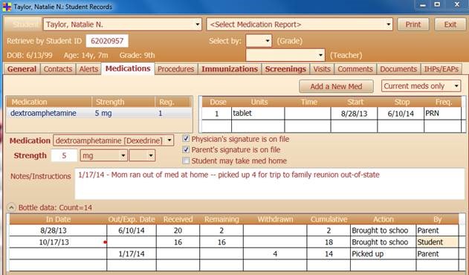This screenshot has height=275, width=469.
Task: Toggle Physician's signature is on file checkbox
Action: pos(186,138)
